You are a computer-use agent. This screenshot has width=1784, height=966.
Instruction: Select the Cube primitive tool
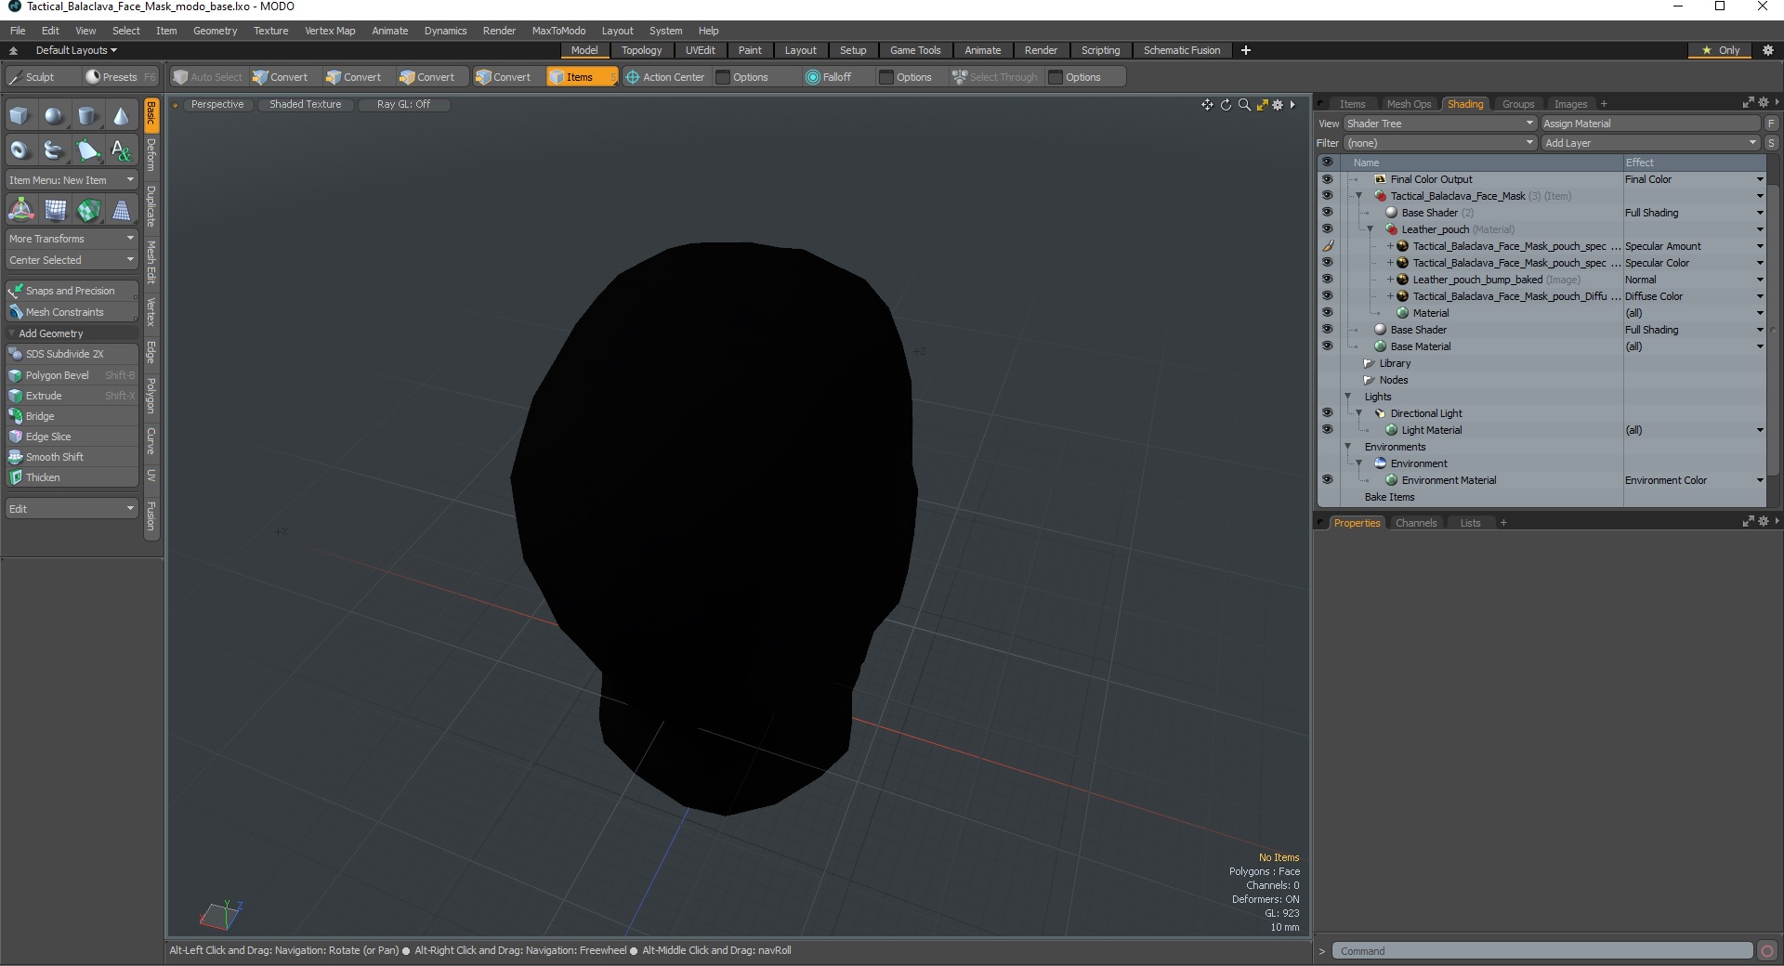[20, 116]
